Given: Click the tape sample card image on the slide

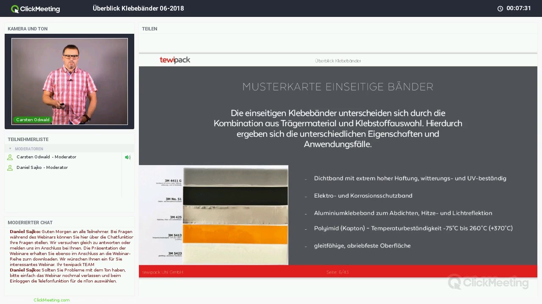Looking at the screenshot, I should tap(213, 215).
